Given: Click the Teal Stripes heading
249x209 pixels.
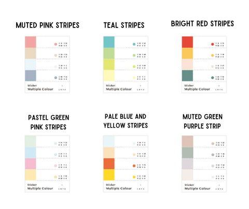Looking at the screenshot, I should tap(124, 25).
